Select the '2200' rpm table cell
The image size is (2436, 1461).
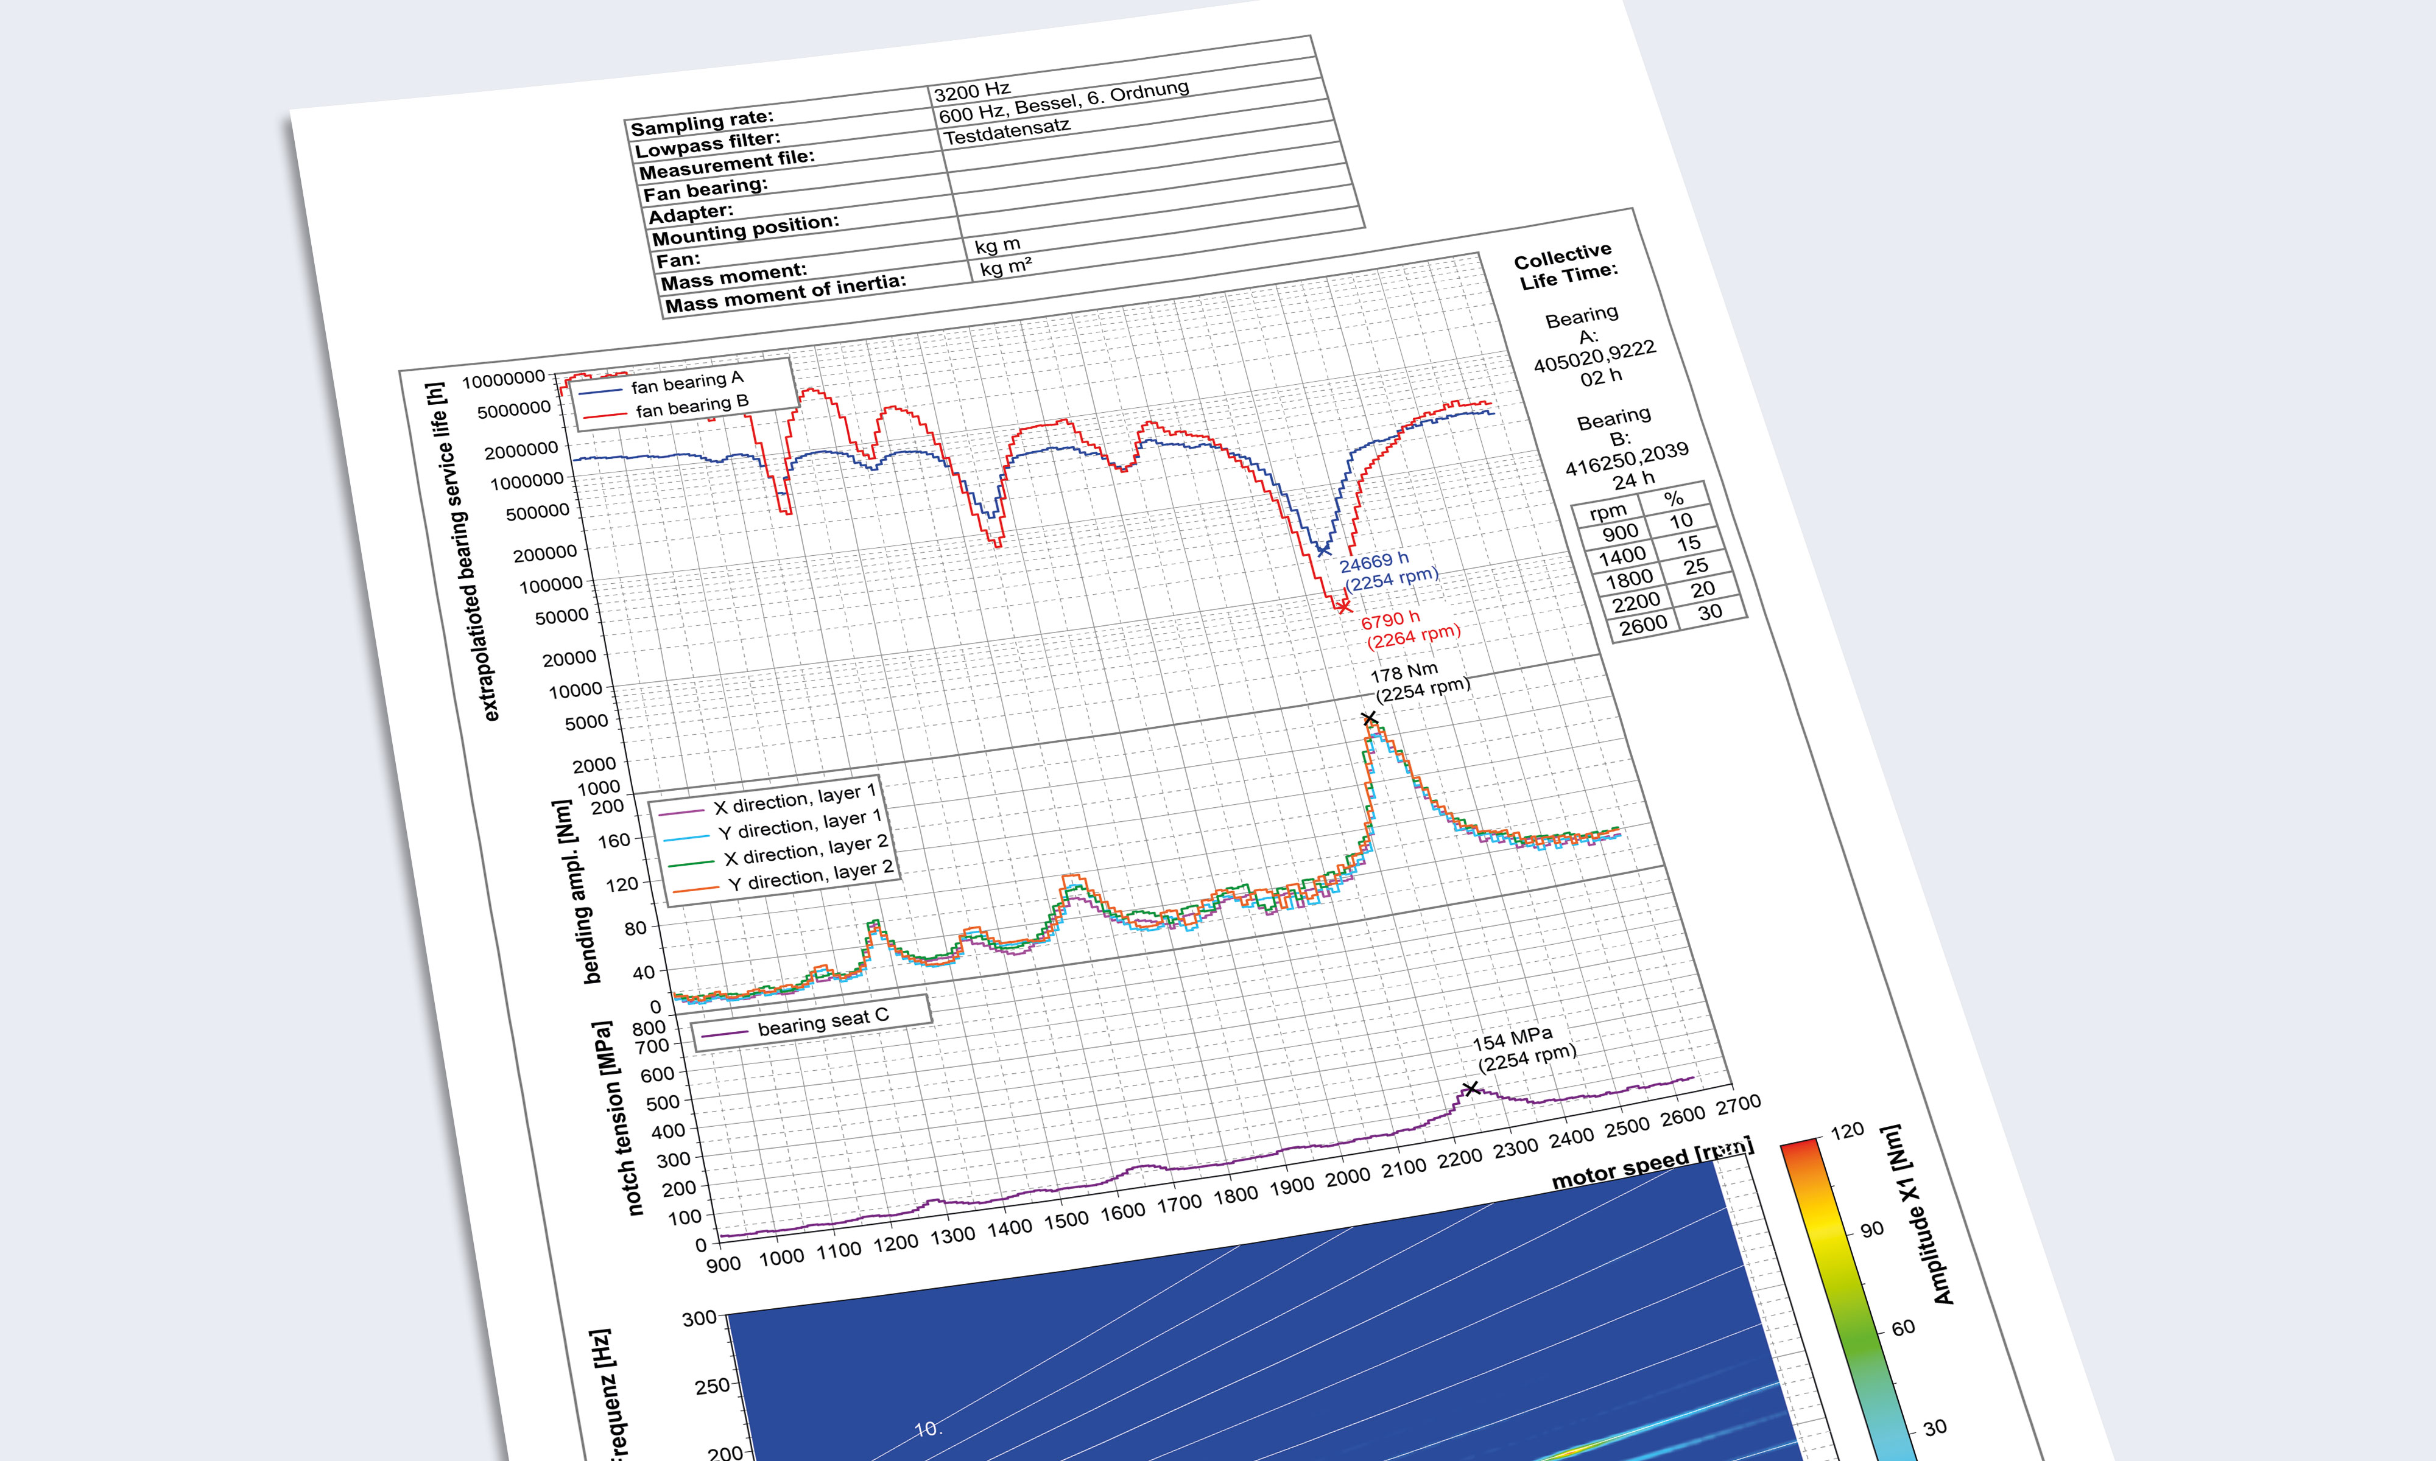(x=1636, y=603)
